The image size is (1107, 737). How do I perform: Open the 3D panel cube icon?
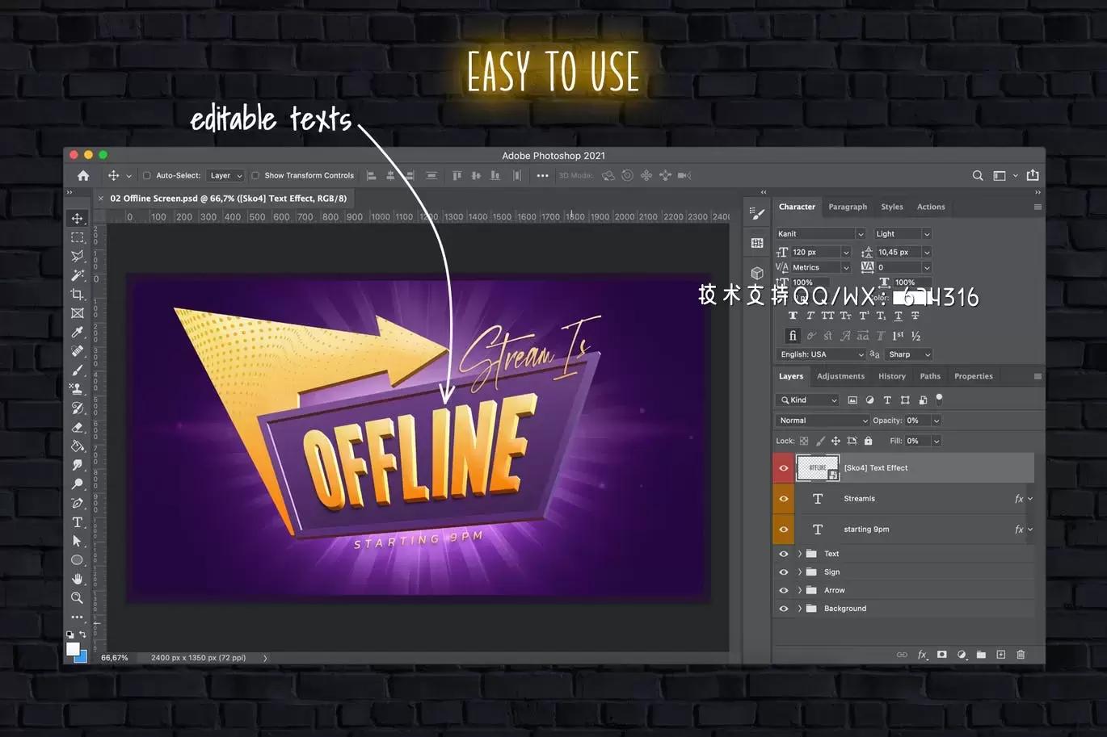(x=757, y=273)
